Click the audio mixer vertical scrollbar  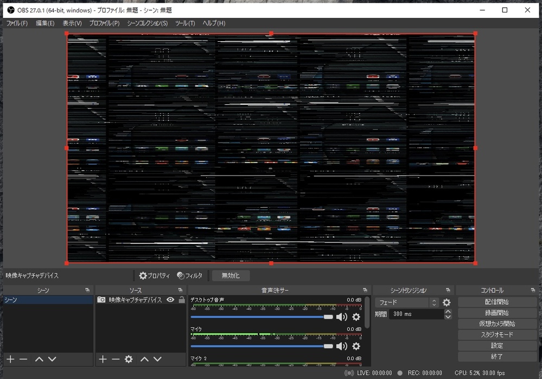click(367, 312)
